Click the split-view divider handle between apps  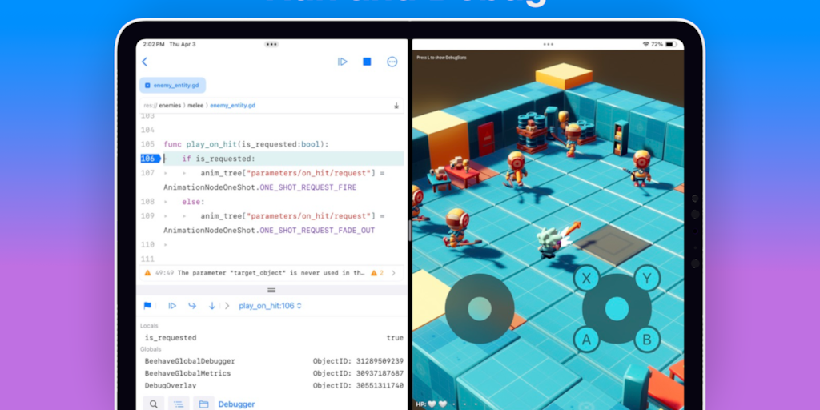pyautogui.click(x=410, y=230)
